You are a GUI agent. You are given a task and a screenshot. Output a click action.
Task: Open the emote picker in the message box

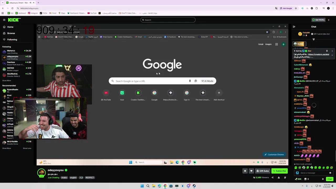coord(330,173)
